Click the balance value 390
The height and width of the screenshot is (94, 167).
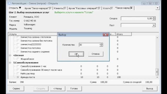[x=22, y=82]
